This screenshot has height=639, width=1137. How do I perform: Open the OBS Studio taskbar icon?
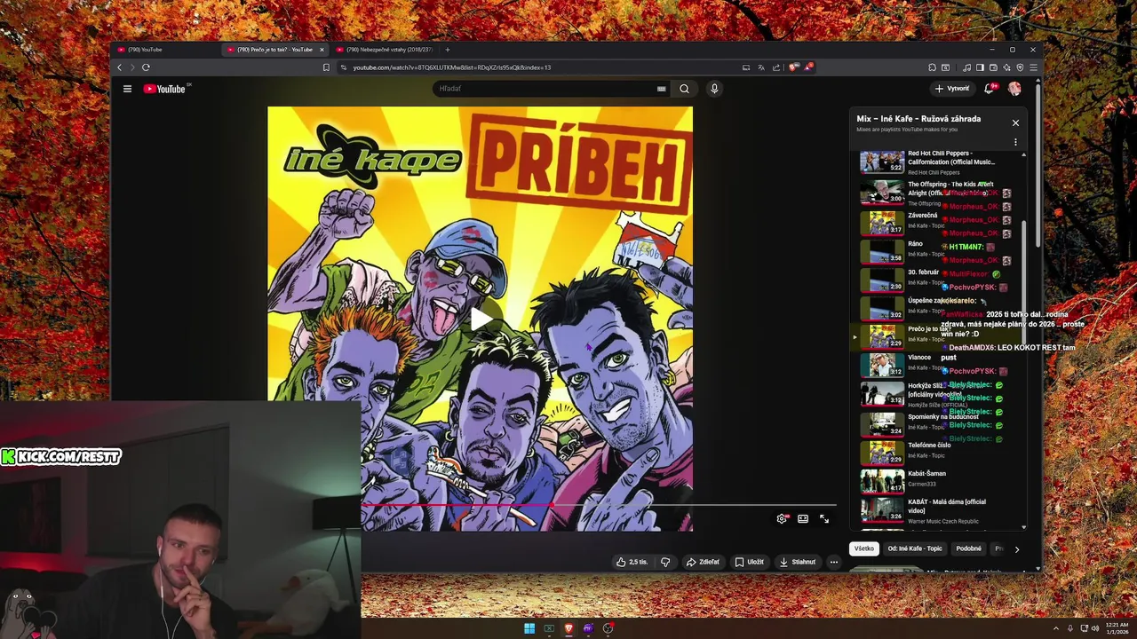click(x=608, y=628)
